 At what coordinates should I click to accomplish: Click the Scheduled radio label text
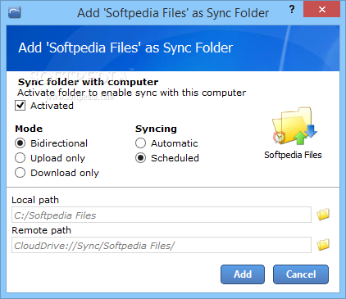(175, 158)
